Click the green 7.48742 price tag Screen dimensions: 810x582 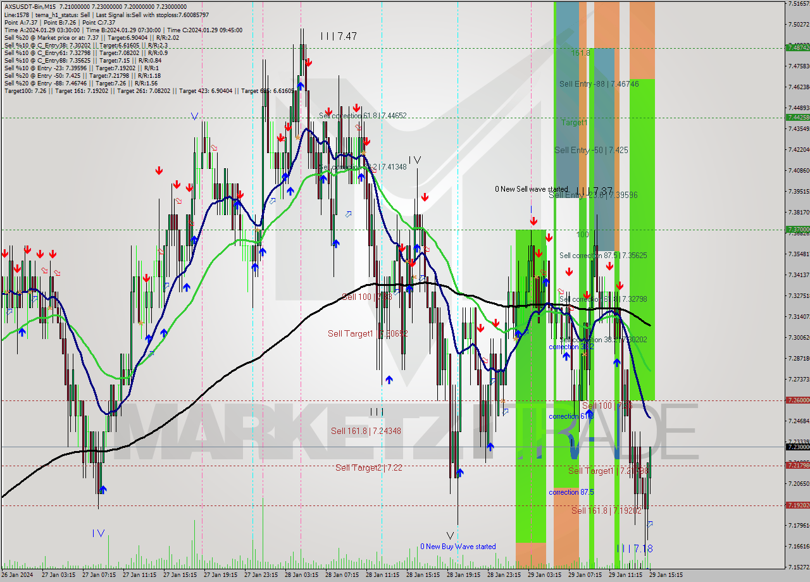click(797, 47)
